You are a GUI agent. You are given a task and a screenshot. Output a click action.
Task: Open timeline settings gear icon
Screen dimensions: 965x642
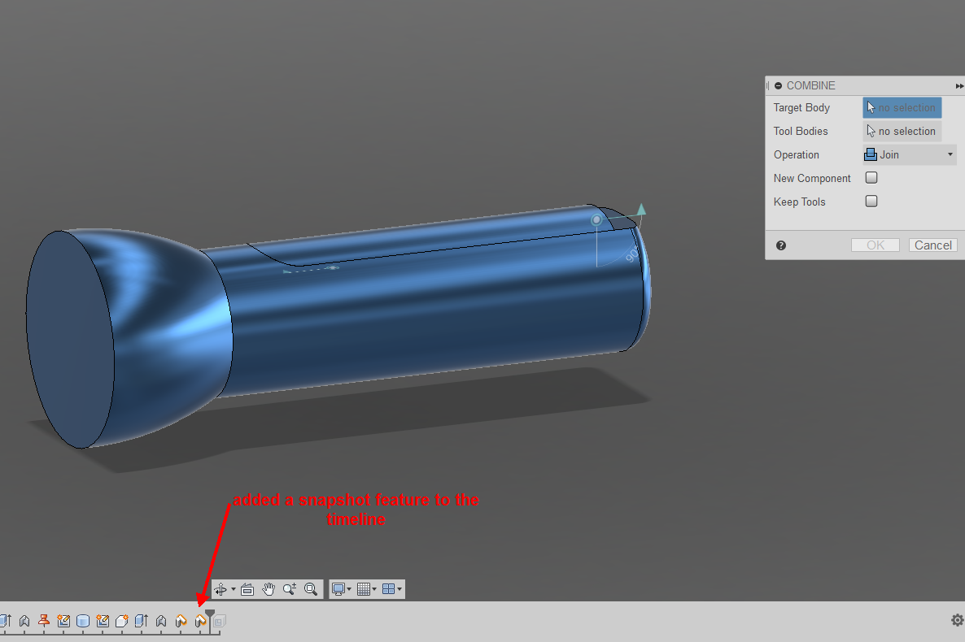tap(957, 620)
